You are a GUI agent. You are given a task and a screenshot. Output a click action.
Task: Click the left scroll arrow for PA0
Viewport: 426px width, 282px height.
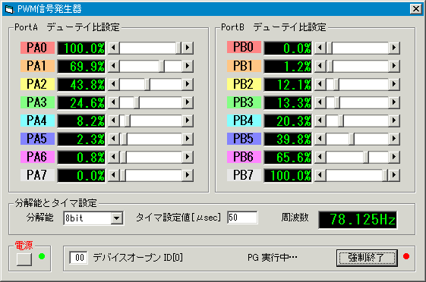click(114, 48)
